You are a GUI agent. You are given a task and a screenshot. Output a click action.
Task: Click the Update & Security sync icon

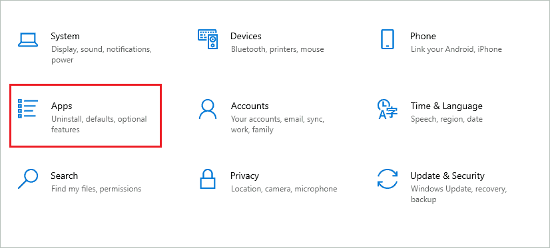pyautogui.click(x=388, y=179)
